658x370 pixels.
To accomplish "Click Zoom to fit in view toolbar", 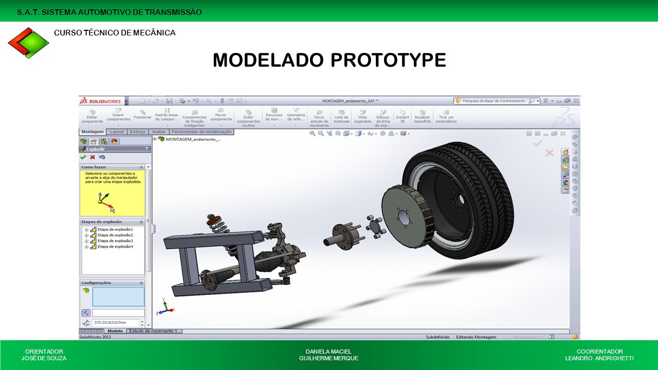I will click(312, 134).
